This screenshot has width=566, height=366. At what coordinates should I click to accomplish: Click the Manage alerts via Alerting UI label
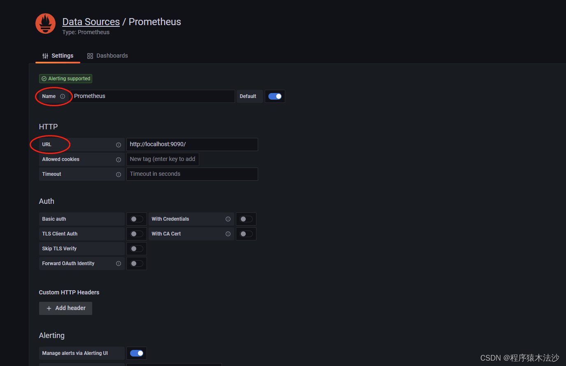tap(75, 353)
